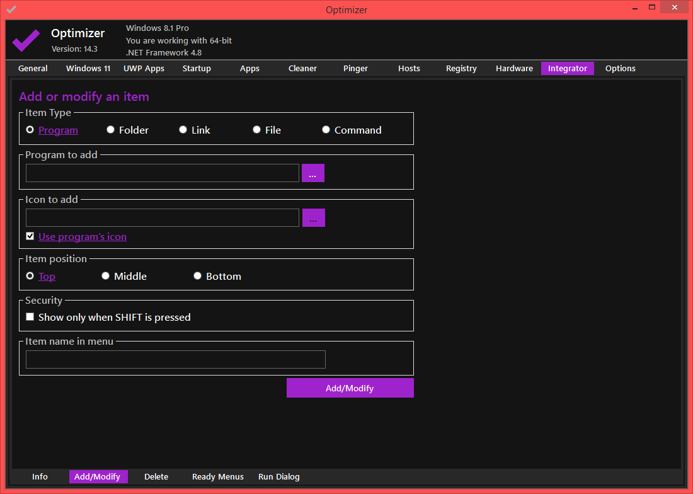Focus the Program to add text field
This screenshot has height=494, width=693.
pyautogui.click(x=162, y=173)
